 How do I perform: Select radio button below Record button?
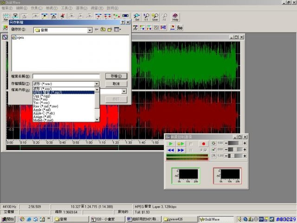point(201,150)
